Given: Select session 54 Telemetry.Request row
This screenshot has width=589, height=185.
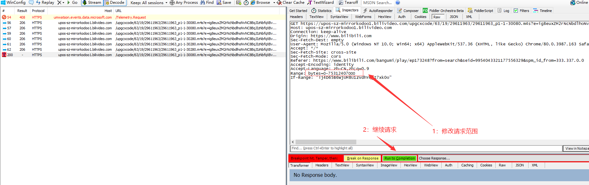Looking at the screenshot, I should tap(143, 17).
